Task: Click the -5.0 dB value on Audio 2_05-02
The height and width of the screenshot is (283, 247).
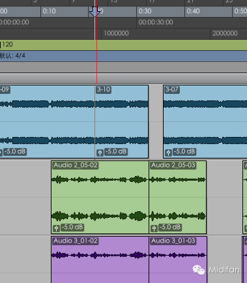Action: pos(72,227)
